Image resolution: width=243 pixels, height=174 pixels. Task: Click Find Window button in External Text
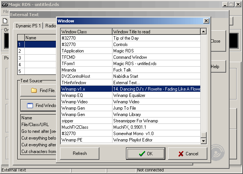click(38, 105)
